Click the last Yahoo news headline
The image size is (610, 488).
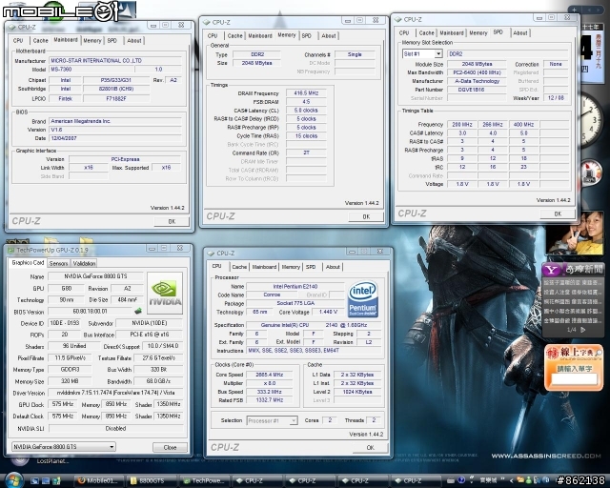click(x=571, y=320)
